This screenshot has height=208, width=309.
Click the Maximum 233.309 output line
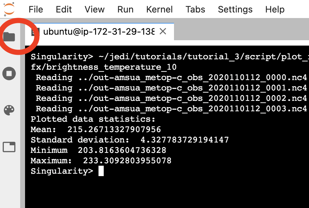(x=101, y=161)
